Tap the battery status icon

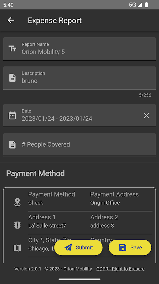tap(147, 5)
